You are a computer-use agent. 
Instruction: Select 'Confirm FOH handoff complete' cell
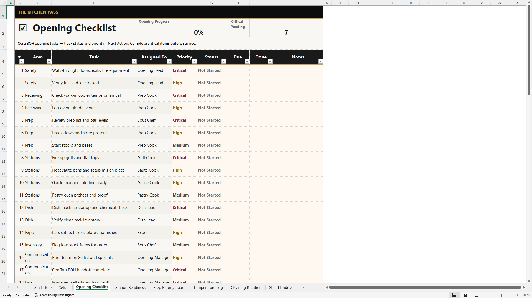tap(94, 270)
